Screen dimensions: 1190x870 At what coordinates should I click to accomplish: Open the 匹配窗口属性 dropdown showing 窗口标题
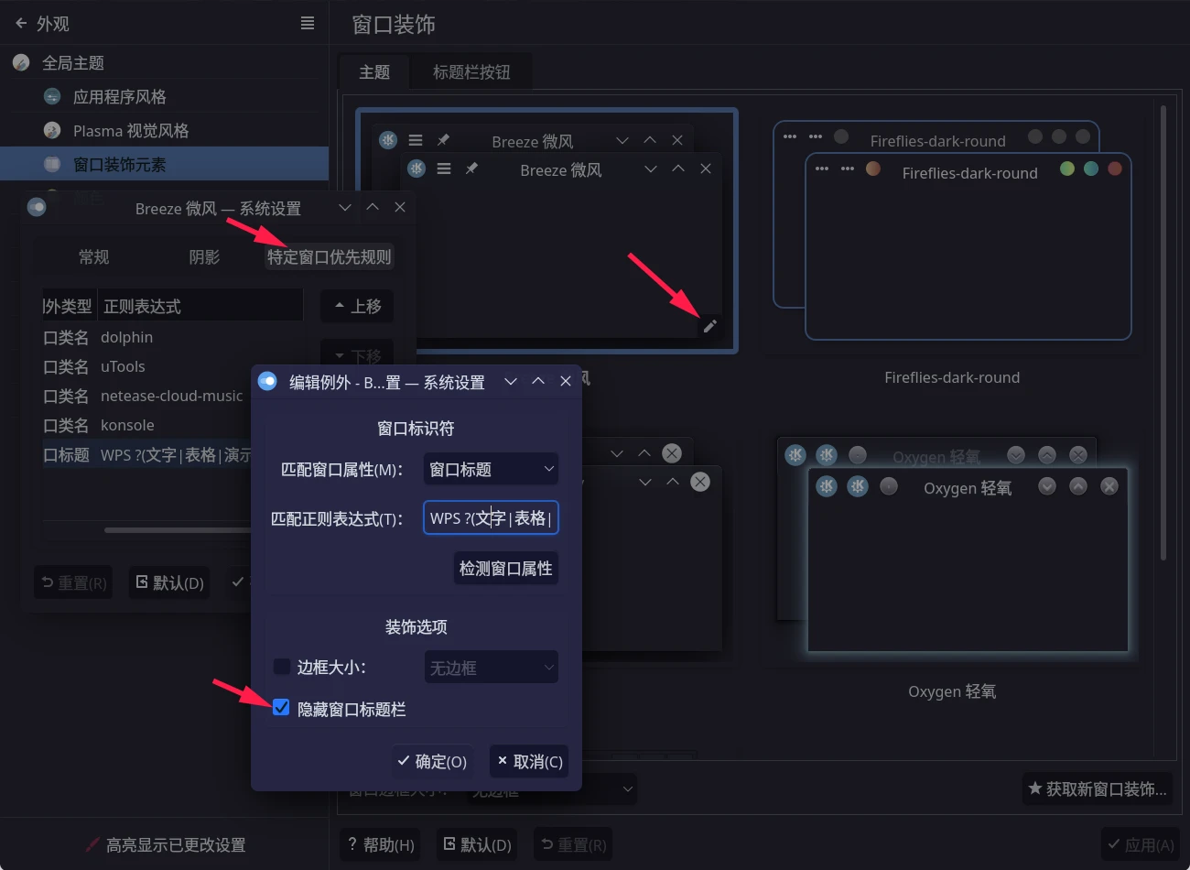[x=491, y=469]
